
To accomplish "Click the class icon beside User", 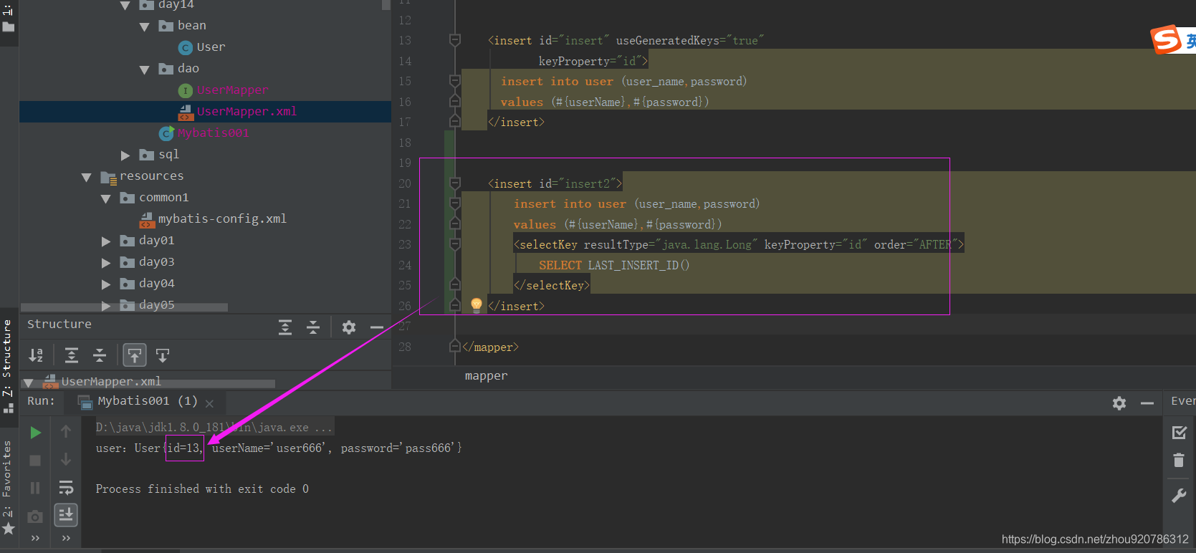I will pos(186,47).
